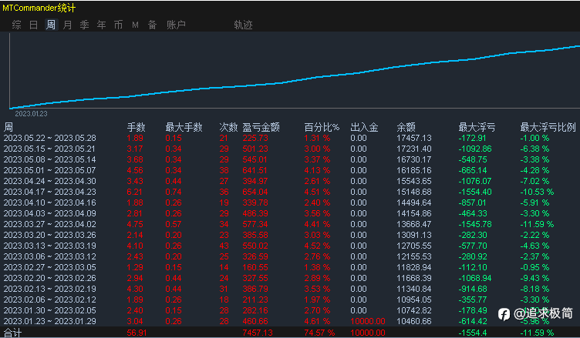Click max floating loss -1092.86
Image resolution: width=580 pixels, height=338 pixels.
coord(475,149)
